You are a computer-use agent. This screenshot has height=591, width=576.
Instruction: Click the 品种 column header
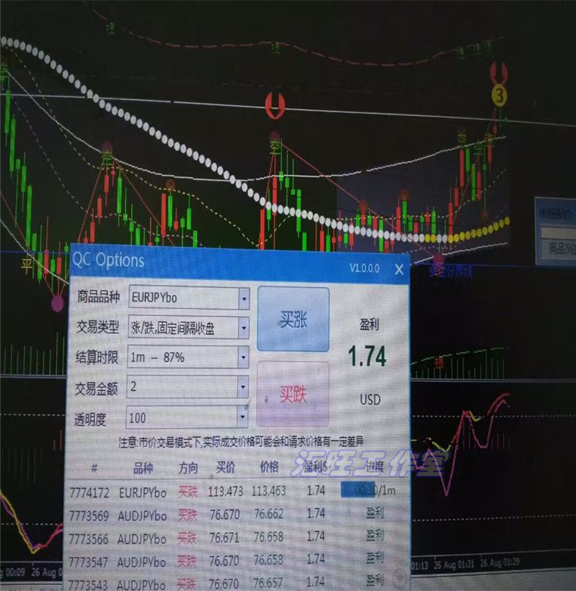coord(143,468)
